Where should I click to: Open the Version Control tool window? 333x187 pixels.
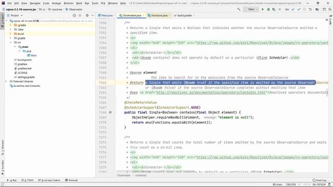pyautogui.click(x=49, y=180)
